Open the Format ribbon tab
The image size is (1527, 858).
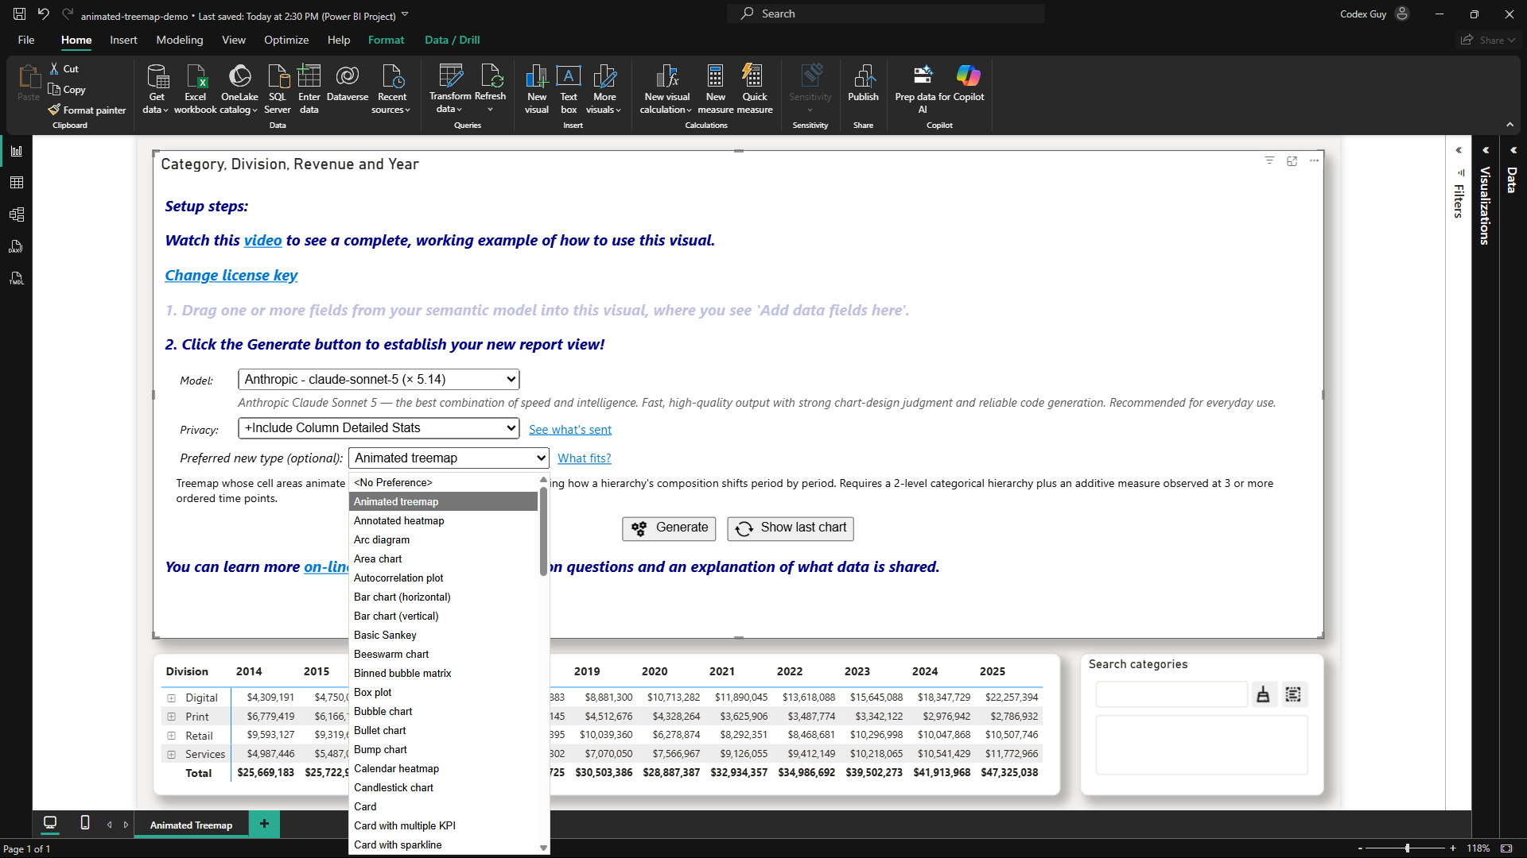386,40
